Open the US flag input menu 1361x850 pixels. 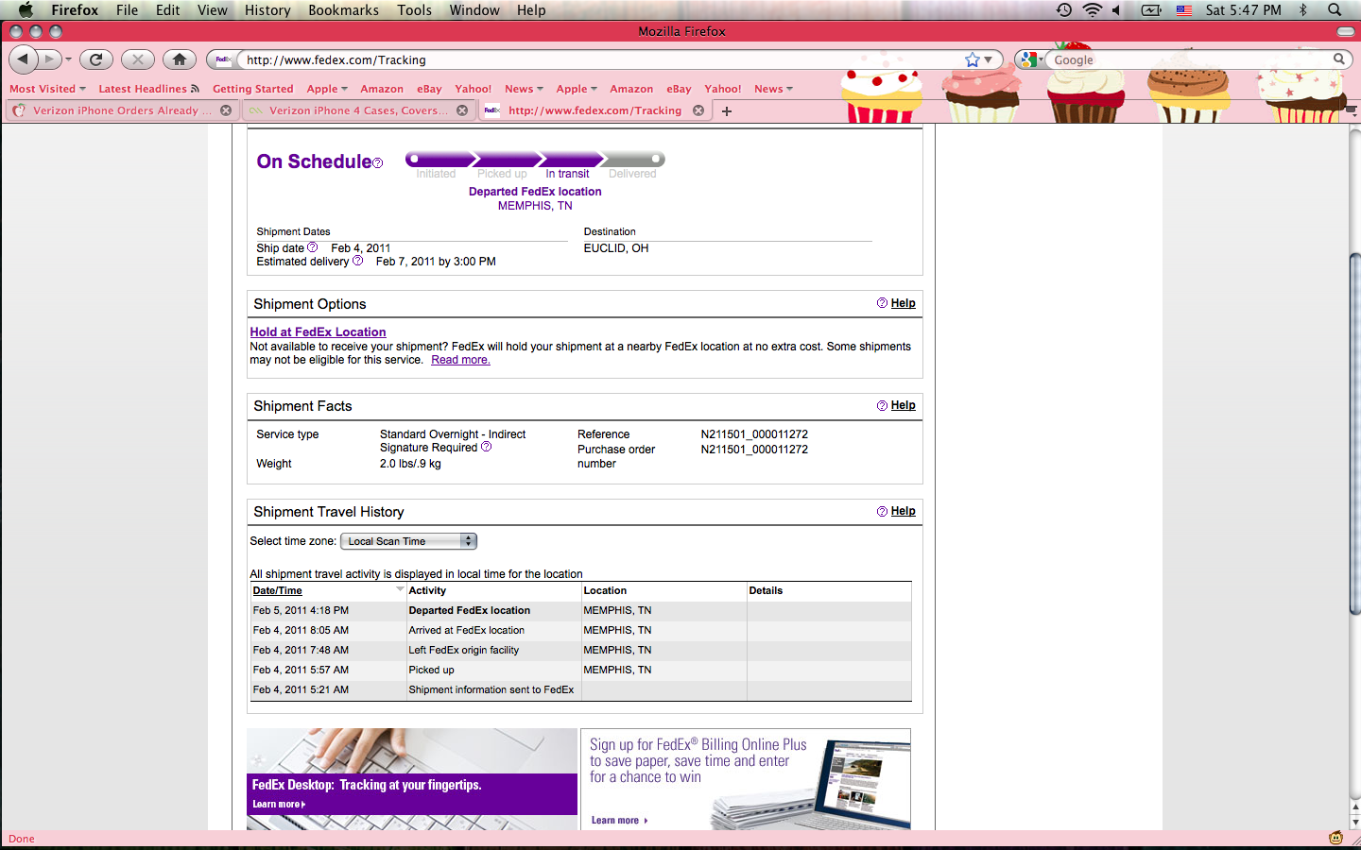pos(1184,10)
